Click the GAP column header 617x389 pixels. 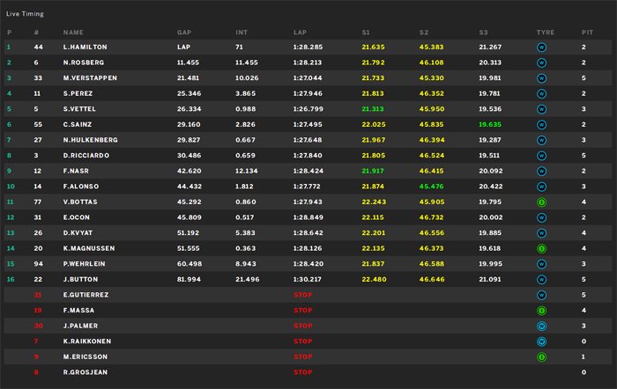pyautogui.click(x=184, y=33)
